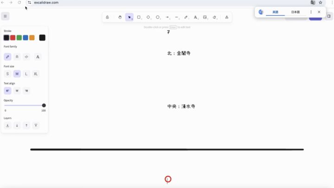Open more tools shapes menu
The width and height of the screenshot is (334, 188).
point(226,17)
